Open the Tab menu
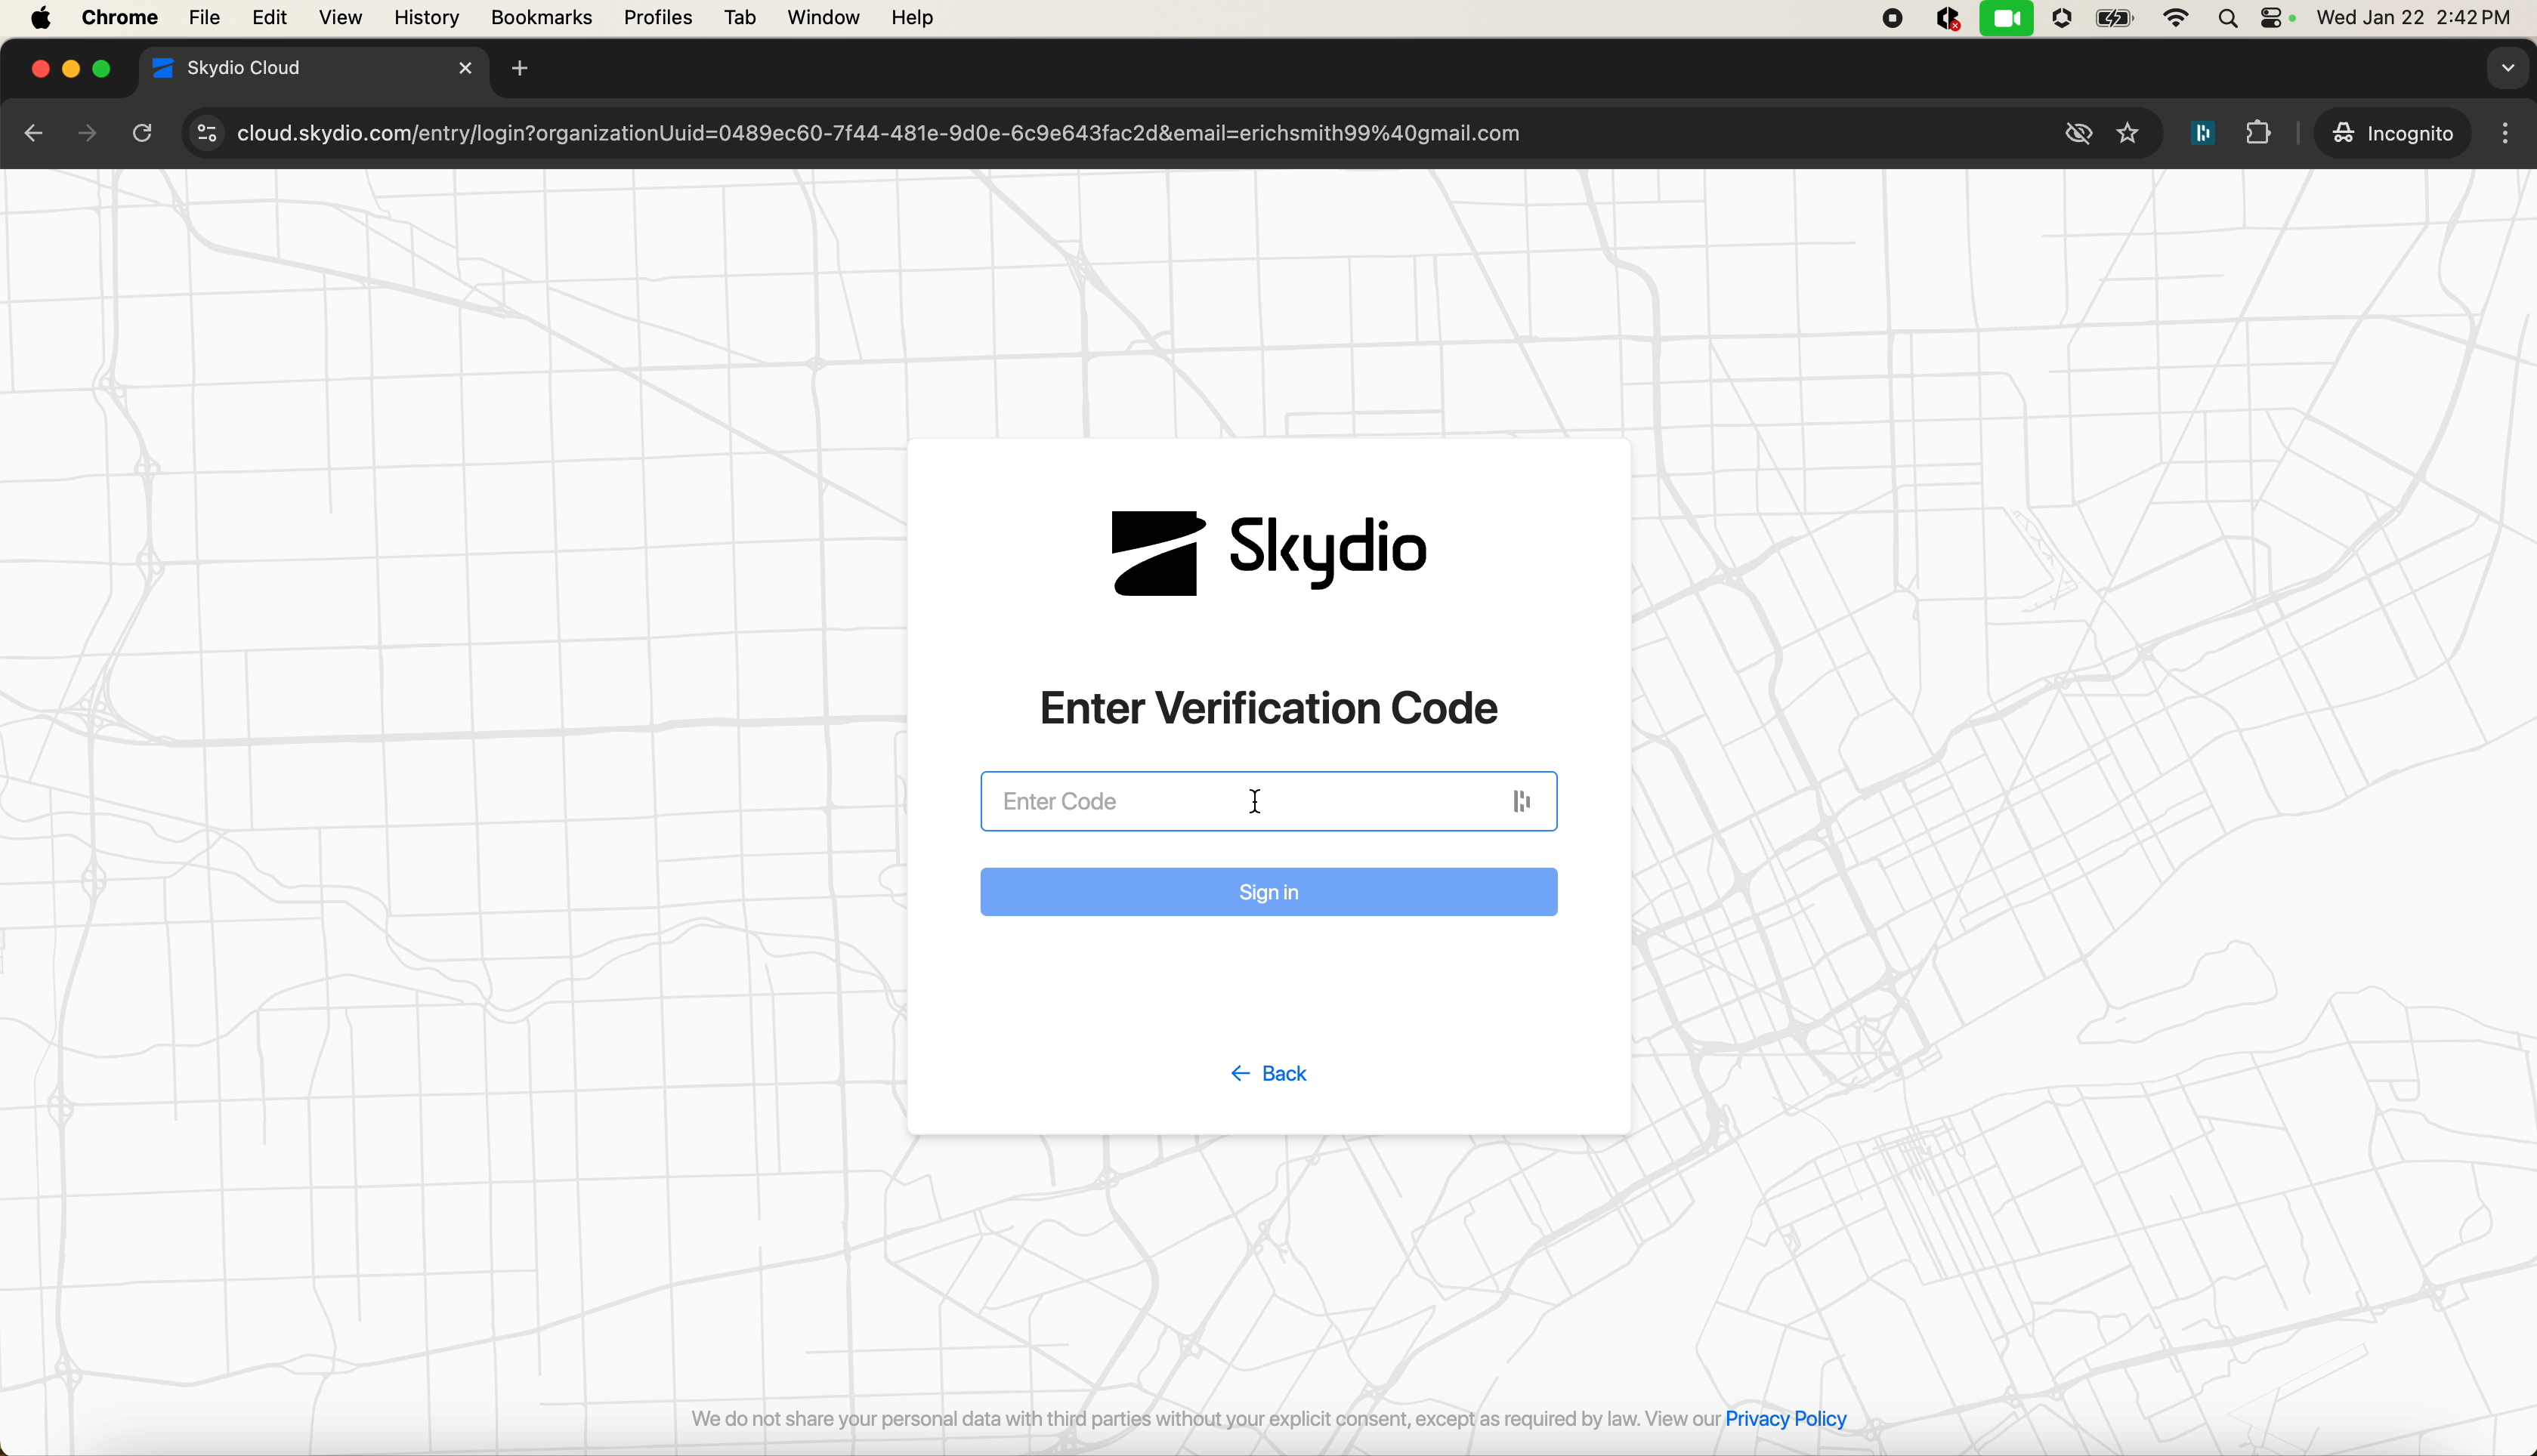The width and height of the screenshot is (2537, 1456). tap(740, 18)
